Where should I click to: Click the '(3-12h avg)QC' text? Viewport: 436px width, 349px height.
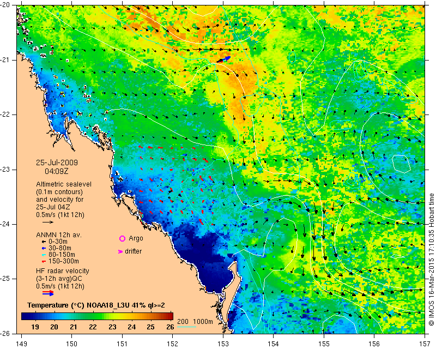coord(59,279)
